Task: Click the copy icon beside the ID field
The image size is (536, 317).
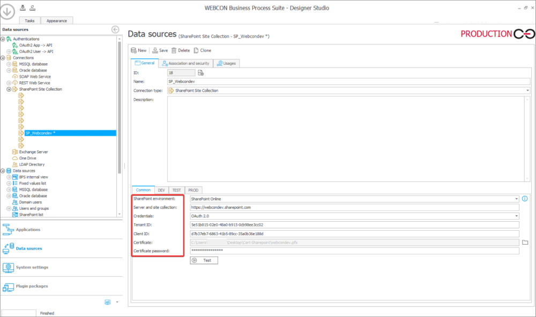Action: [200, 73]
